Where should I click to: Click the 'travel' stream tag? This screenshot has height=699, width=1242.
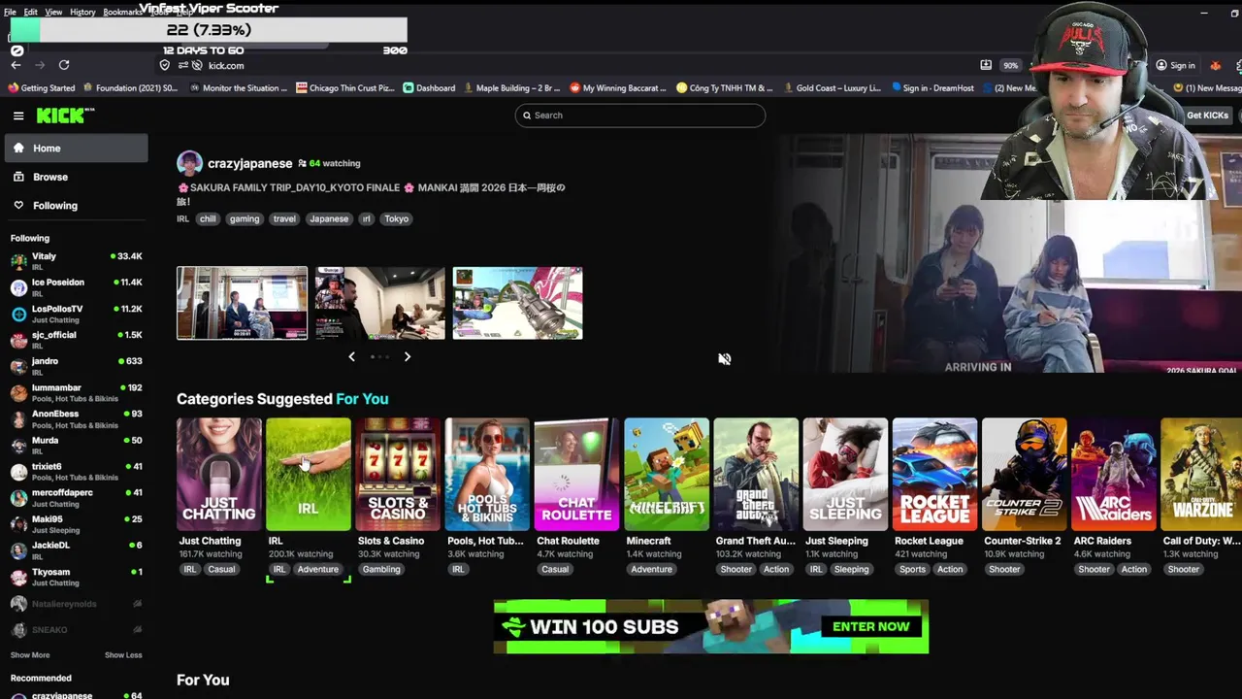pyautogui.click(x=284, y=219)
